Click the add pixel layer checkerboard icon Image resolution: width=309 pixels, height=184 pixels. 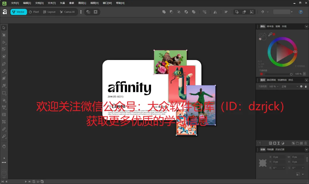pos(301,143)
